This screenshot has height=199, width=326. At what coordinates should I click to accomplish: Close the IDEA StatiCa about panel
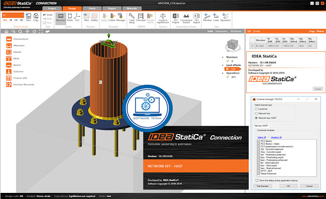[x=318, y=89]
